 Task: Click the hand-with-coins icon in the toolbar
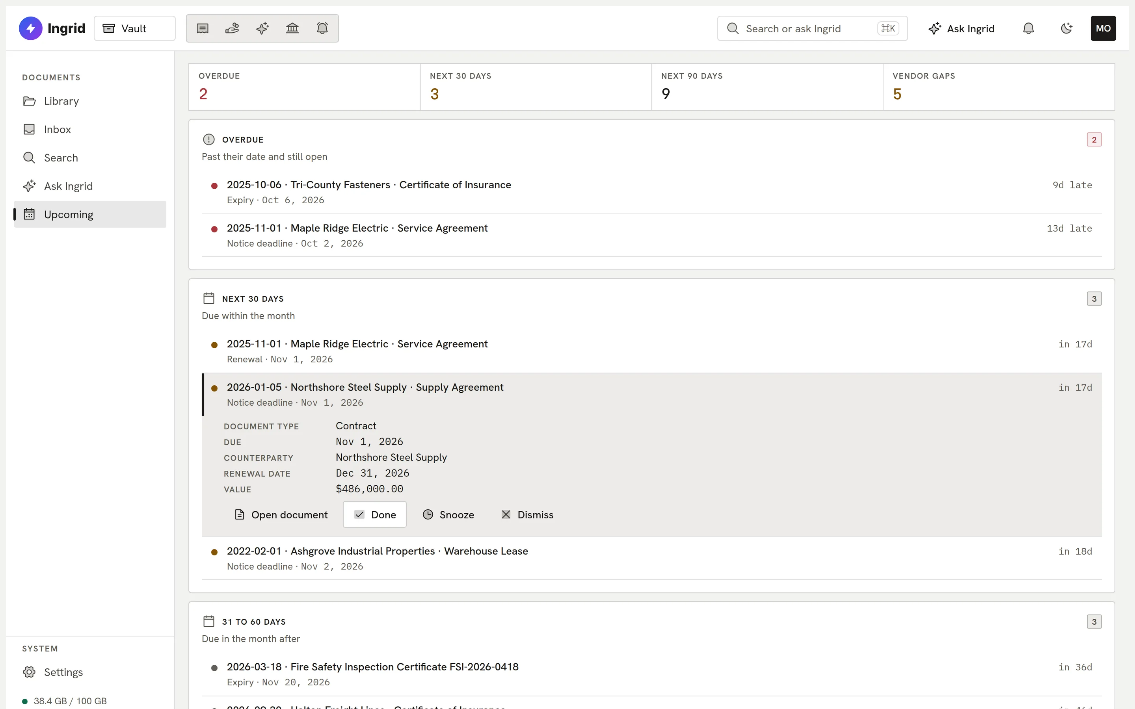tap(232, 29)
